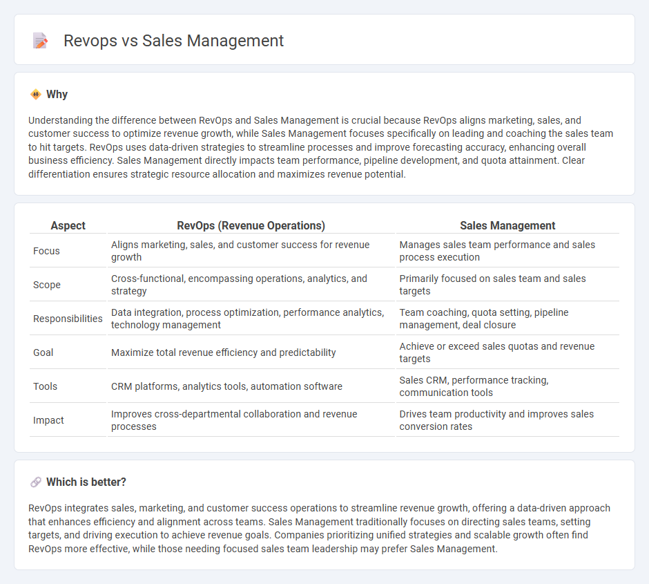The width and height of the screenshot is (649, 584).
Task: Click cell 'Data integration, process optimization, performance analytics'
Action: point(251,319)
